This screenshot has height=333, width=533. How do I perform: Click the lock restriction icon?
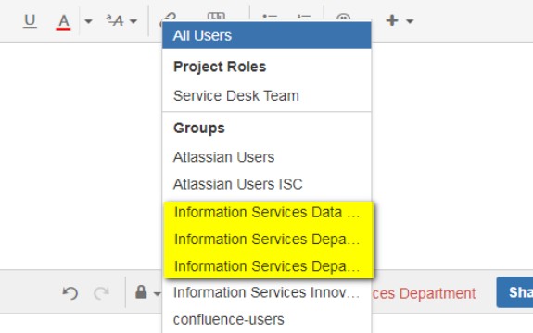141,292
